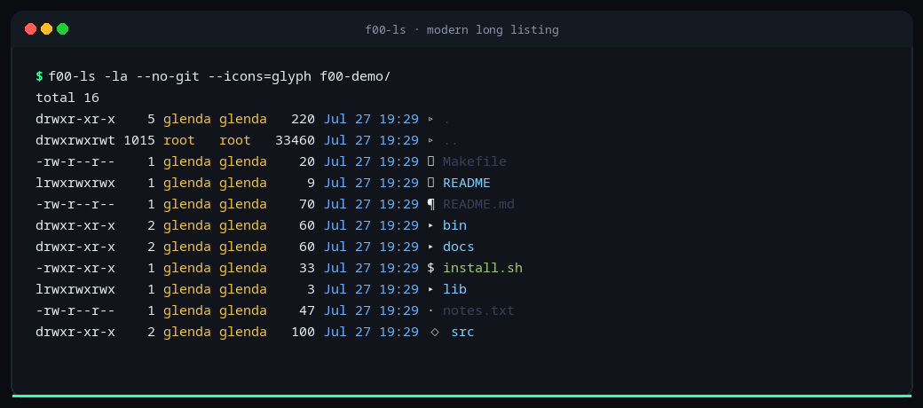Click the 'drwxrwxrwt' permission string
Screen dimensions: 923x408
pos(75,140)
